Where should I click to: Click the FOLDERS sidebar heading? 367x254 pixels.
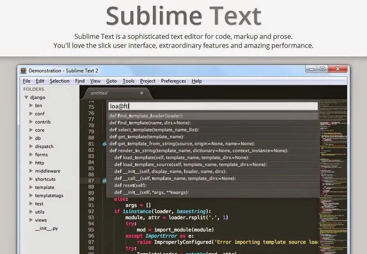(x=34, y=89)
